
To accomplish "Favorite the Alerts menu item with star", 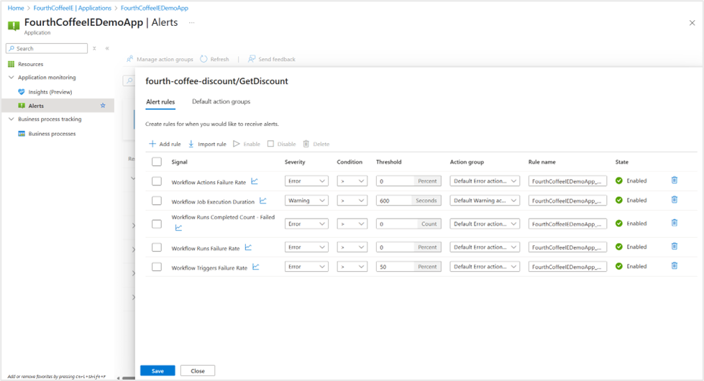I will [x=103, y=106].
